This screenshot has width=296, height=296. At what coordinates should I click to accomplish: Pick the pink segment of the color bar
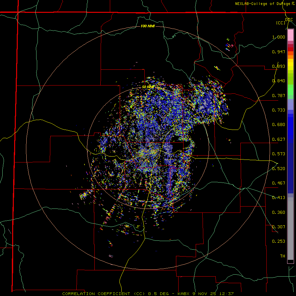pos(290,35)
